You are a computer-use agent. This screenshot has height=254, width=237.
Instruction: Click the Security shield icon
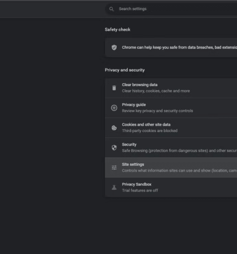[x=114, y=148]
